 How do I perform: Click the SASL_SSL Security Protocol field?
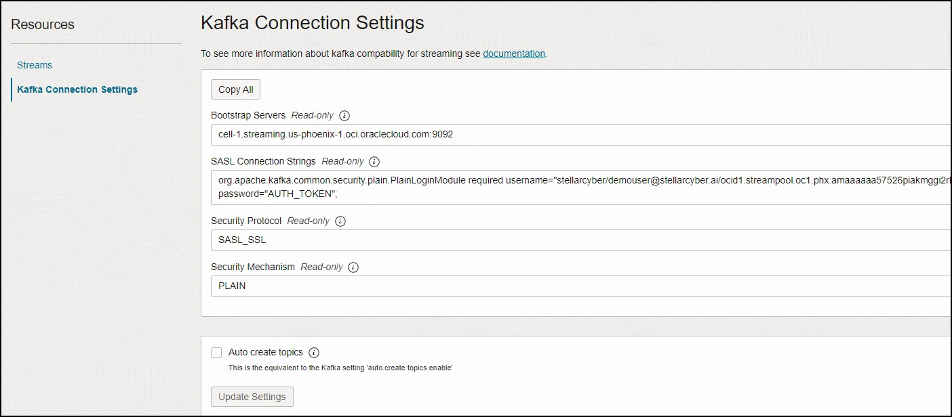[x=576, y=240]
